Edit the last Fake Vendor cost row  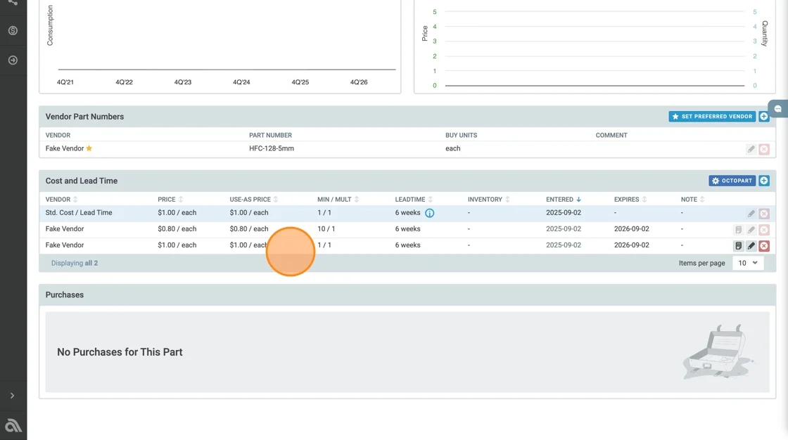[x=751, y=246]
